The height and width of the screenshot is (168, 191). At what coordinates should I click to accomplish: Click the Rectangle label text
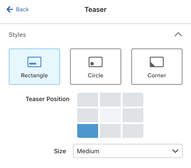[x=34, y=76]
